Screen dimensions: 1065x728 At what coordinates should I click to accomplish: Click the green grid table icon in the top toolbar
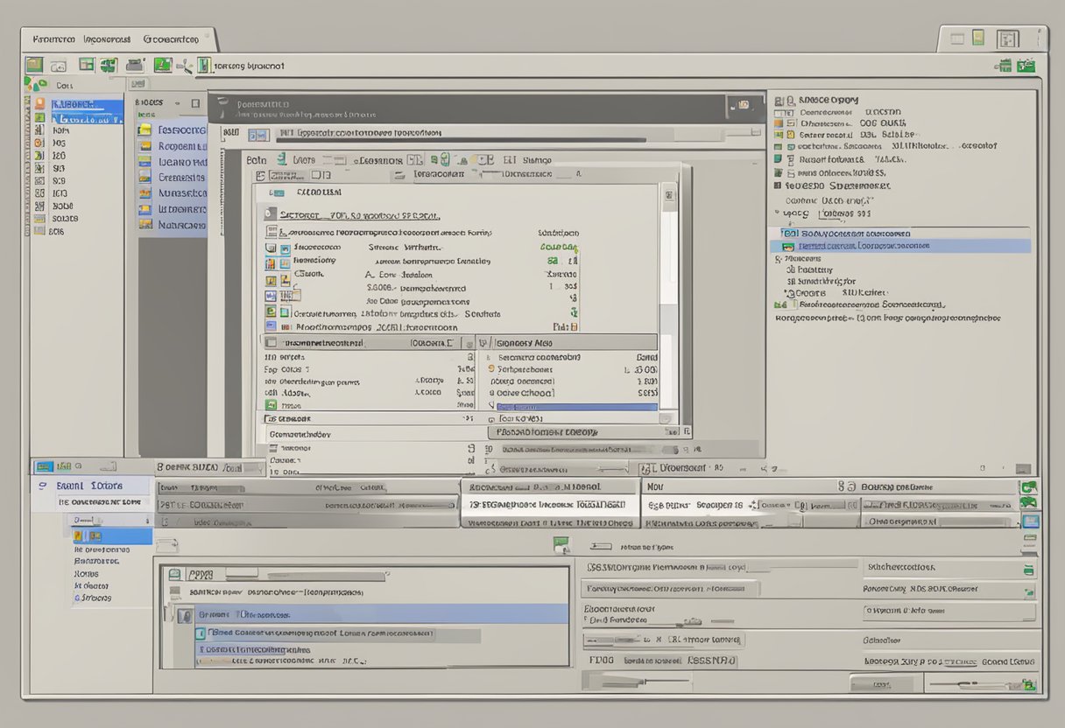click(86, 65)
